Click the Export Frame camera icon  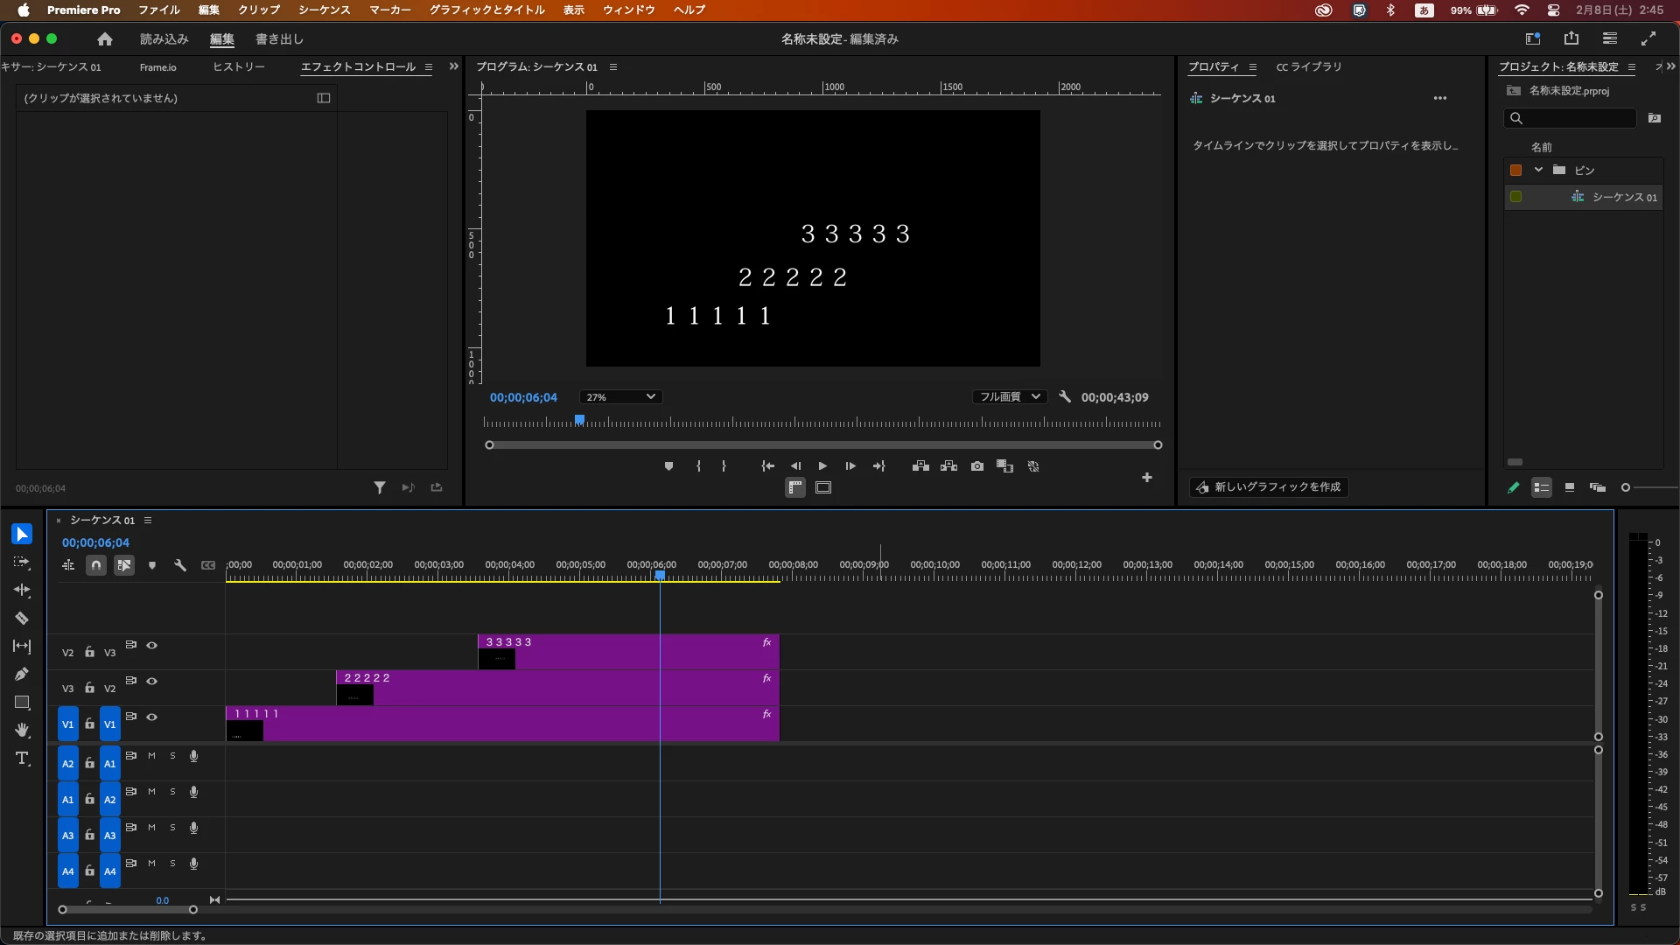(x=977, y=466)
